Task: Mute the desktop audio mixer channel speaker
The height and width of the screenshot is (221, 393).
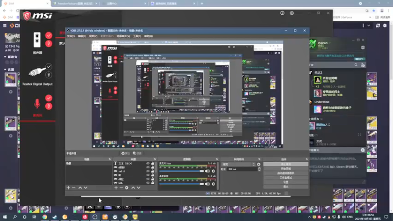Action: [207, 184]
